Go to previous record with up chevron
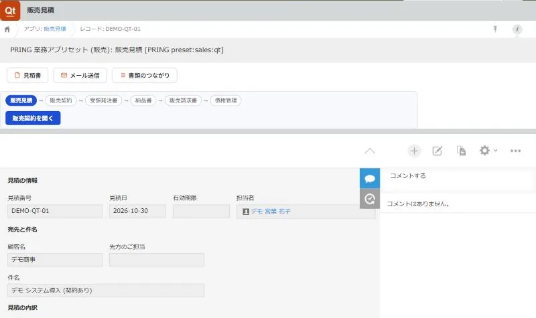 370,151
